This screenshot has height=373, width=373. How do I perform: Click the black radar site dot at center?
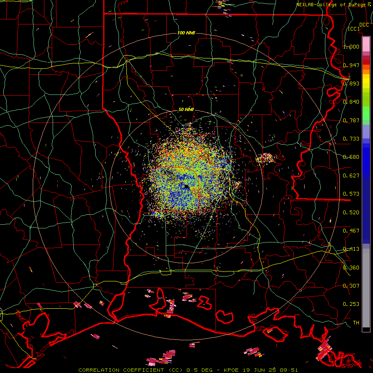point(186,186)
